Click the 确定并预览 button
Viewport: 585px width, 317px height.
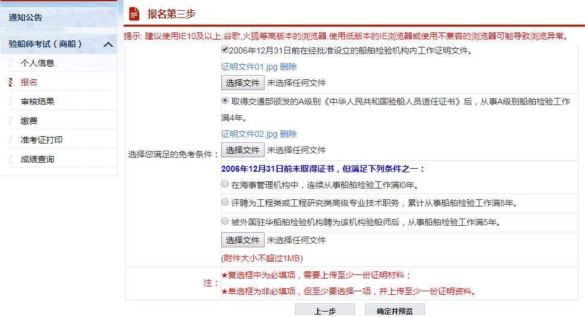(x=394, y=310)
